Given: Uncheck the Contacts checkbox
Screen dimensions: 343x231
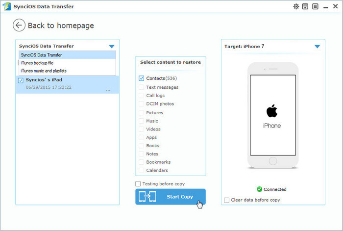Looking at the screenshot, I should [x=141, y=78].
